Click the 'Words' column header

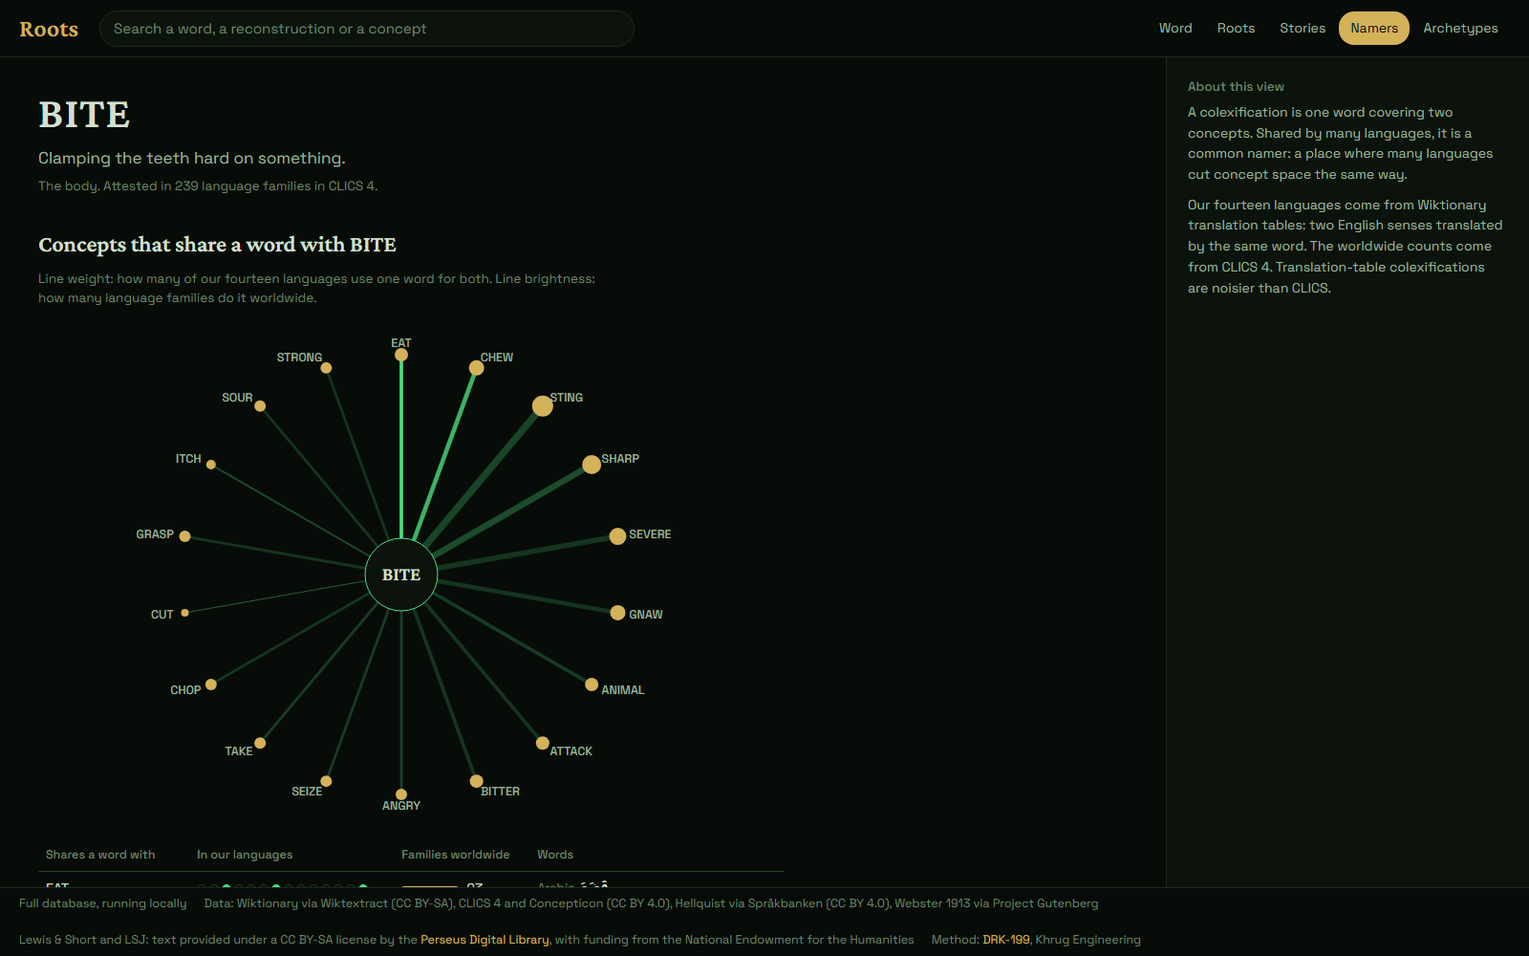tap(555, 855)
